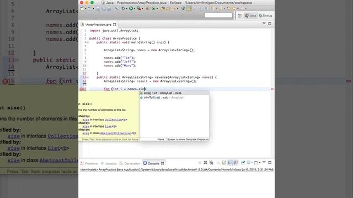Open the size link in interface Collection
This screenshot has width=353, height=198.
(x=86, y=120)
